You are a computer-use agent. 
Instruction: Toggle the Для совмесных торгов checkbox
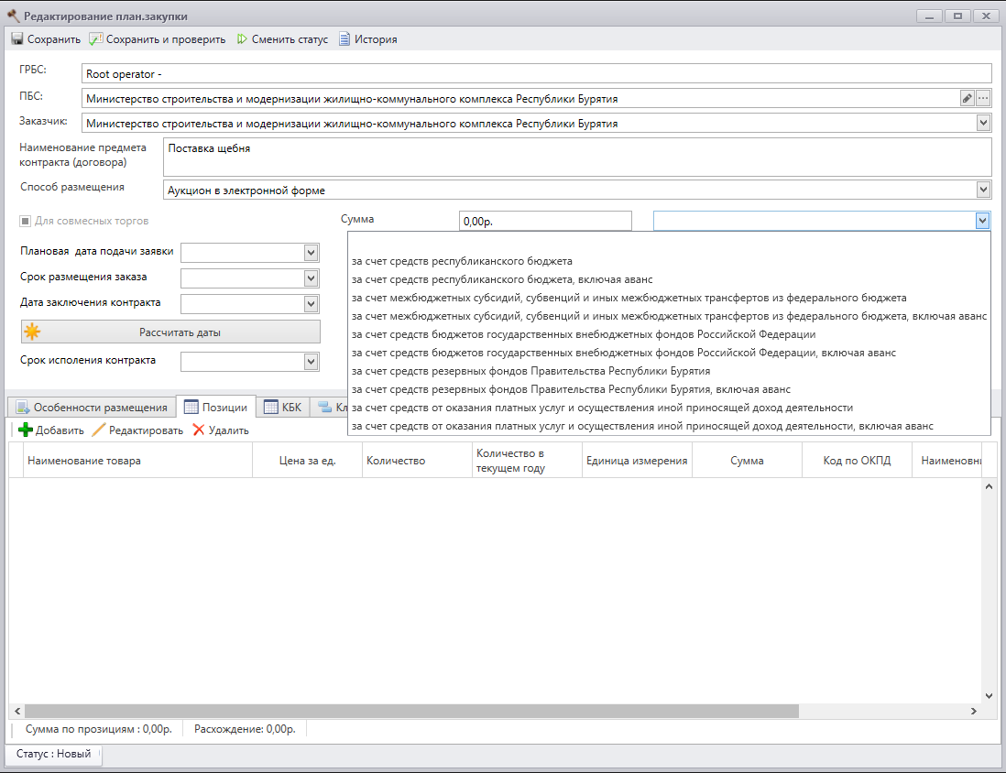(25, 221)
